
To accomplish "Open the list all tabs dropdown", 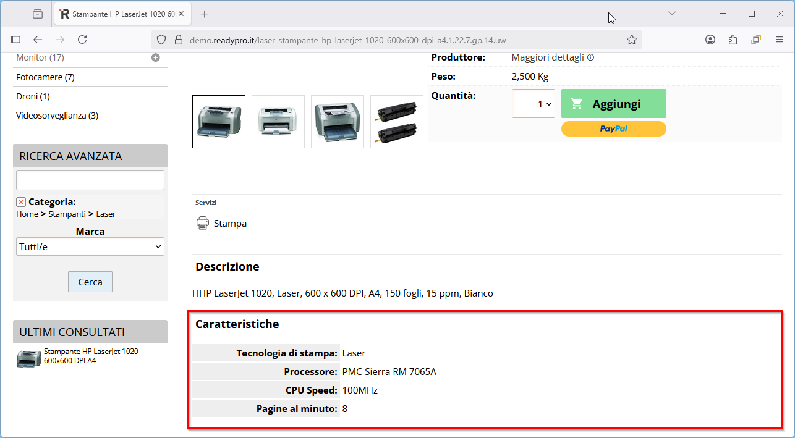I will pos(672,14).
